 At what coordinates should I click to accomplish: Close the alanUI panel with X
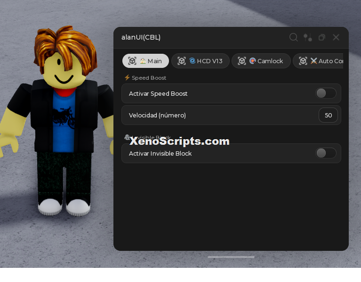click(336, 37)
